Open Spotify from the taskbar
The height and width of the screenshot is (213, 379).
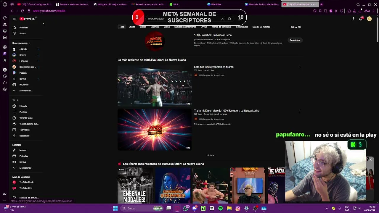[x=220, y=208]
